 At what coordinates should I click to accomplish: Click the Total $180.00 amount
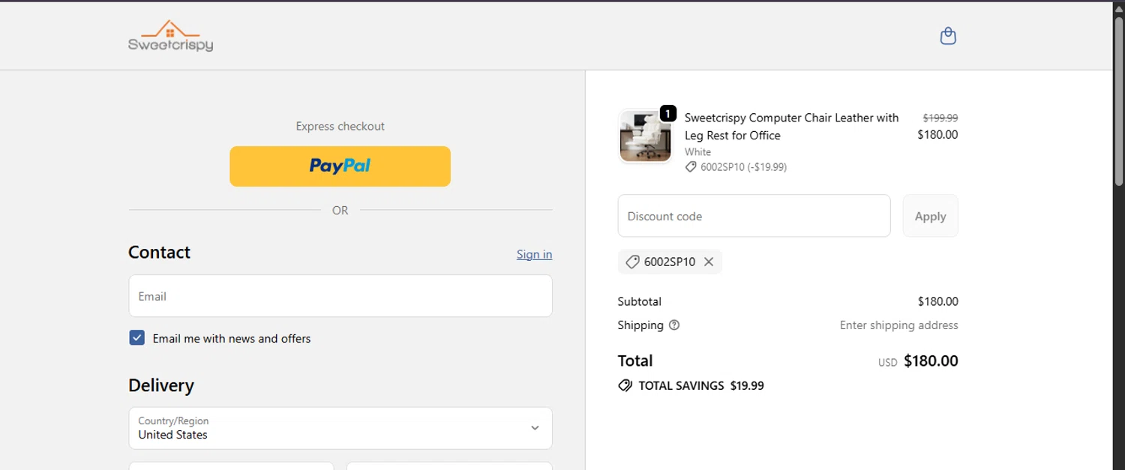click(931, 361)
